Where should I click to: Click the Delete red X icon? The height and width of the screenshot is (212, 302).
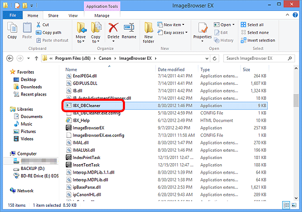(114, 28)
